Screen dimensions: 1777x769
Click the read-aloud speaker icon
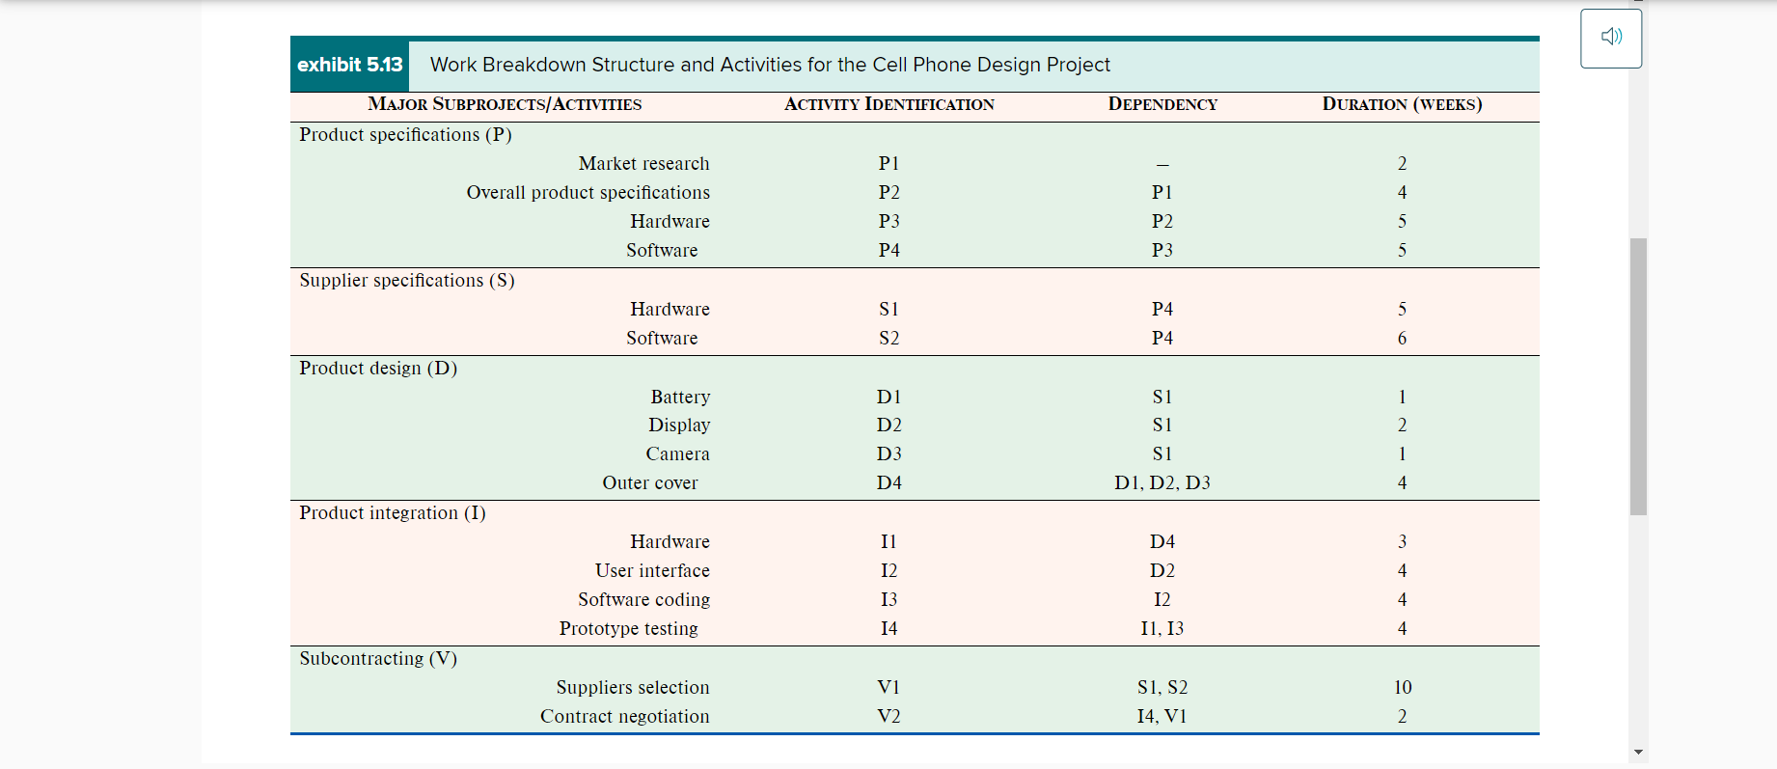click(x=1609, y=36)
